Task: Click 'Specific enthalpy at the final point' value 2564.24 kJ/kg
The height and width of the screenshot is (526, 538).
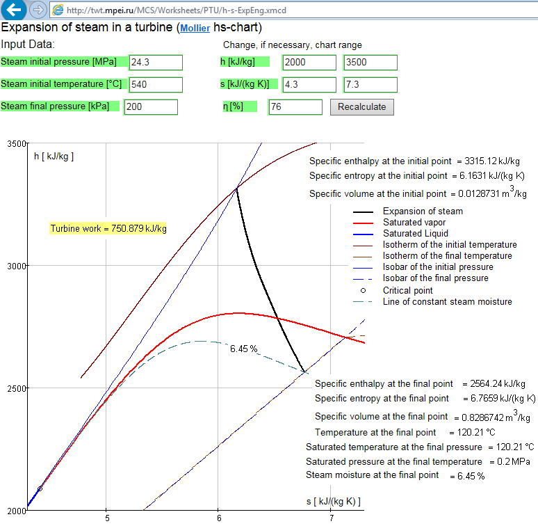Action: (x=498, y=384)
